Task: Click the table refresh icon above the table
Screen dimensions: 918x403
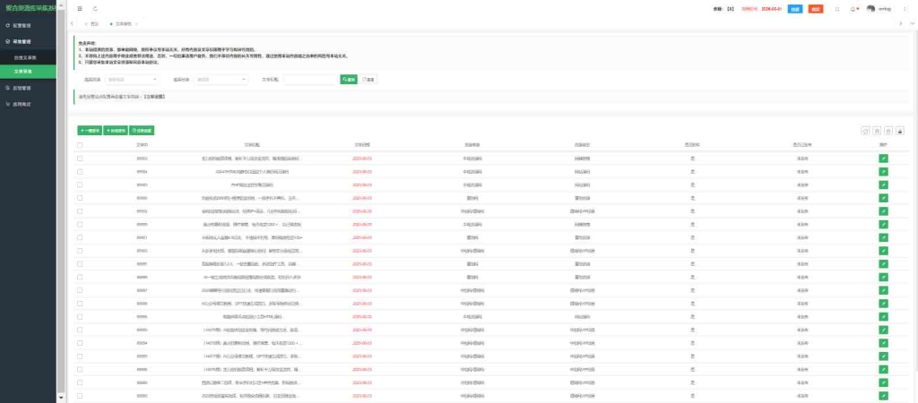Action: coord(865,130)
